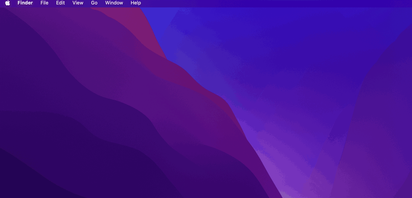Click empty menu bar space beside Help
The height and width of the screenshot is (198, 412).
(x=260, y=3)
